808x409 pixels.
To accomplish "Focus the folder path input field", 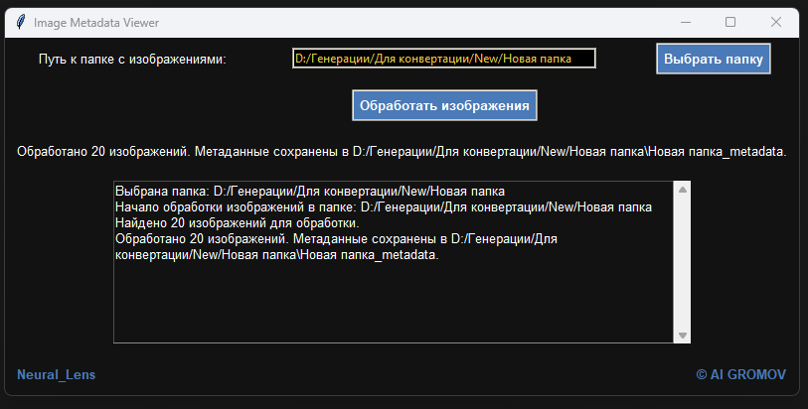I will click(443, 59).
